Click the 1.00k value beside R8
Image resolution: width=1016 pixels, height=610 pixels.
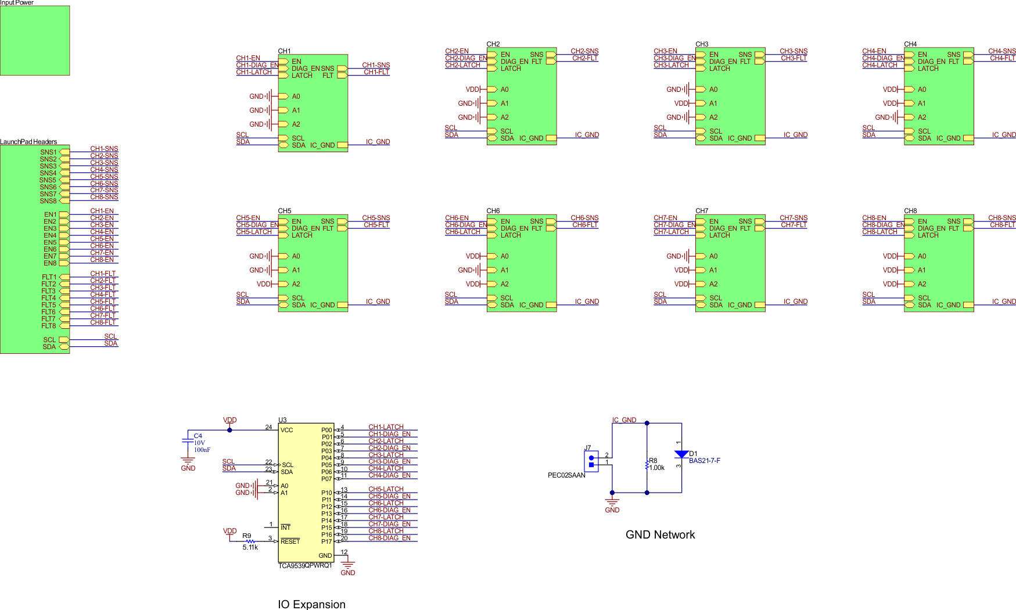[x=657, y=468]
